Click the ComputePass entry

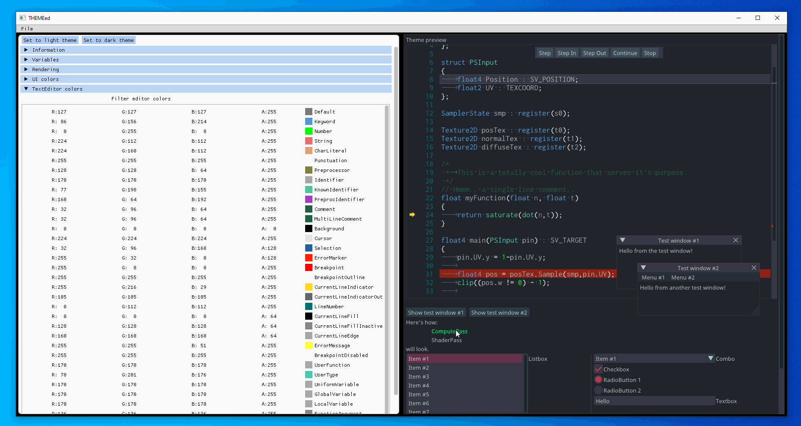(x=449, y=331)
